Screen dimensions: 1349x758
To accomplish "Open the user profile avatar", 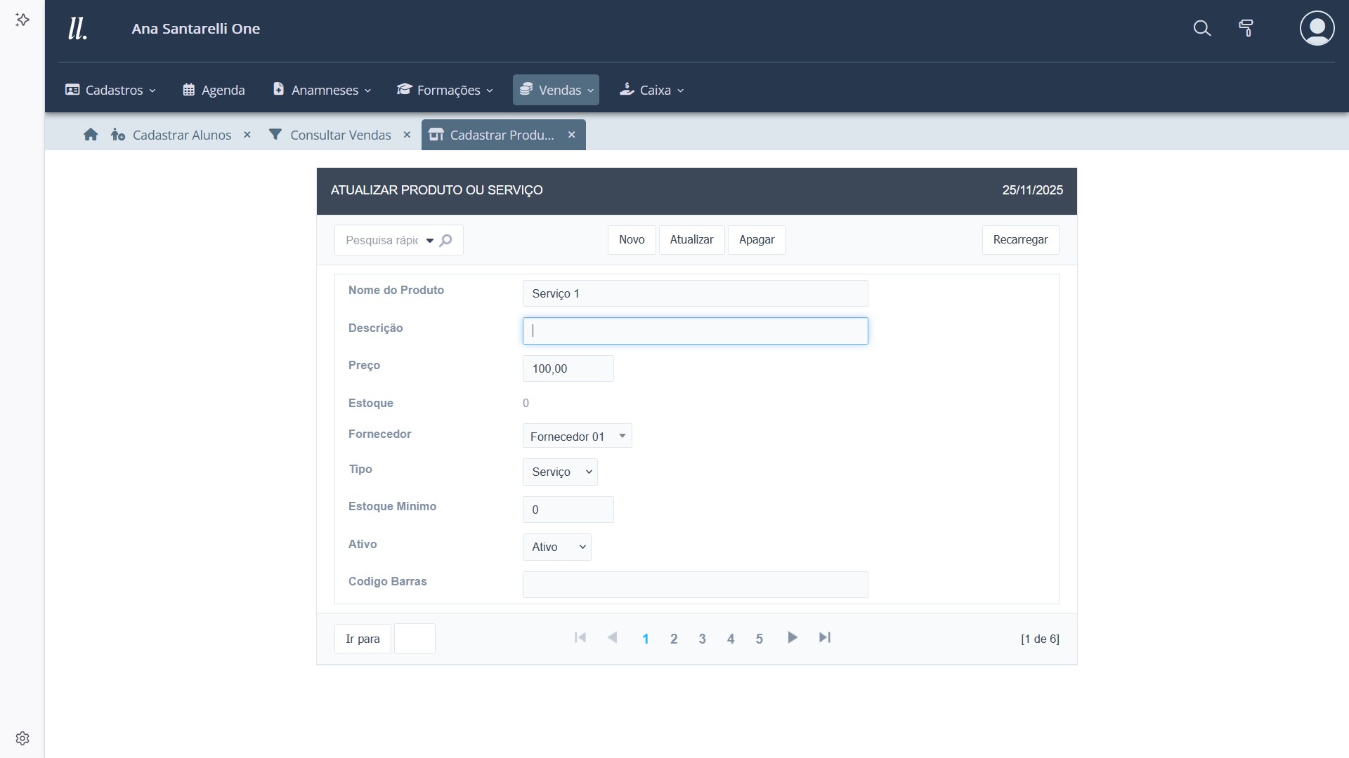I will click(1317, 28).
